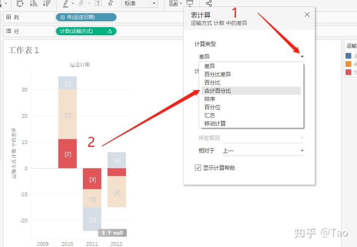Click the pin fix axes icon
The width and height of the screenshot is (357, 247).
pyautogui.click(x=111, y=3)
